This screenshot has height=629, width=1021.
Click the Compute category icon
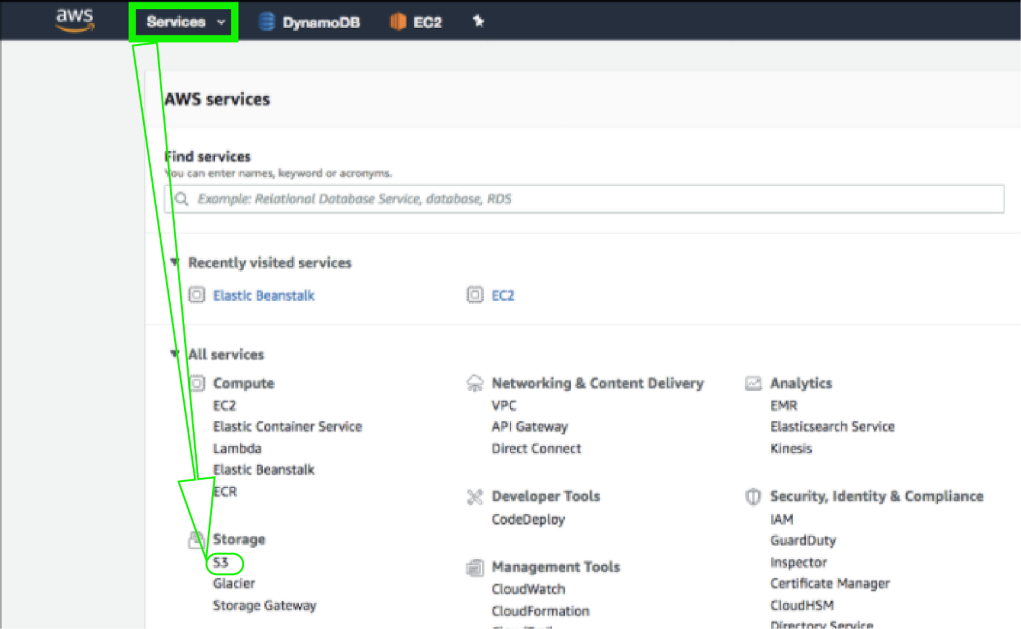(x=196, y=384)
